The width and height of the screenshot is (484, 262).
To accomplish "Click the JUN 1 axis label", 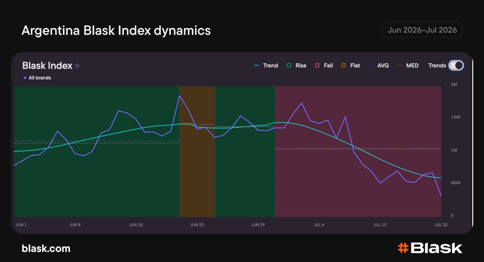I will [x=21, y=225].
